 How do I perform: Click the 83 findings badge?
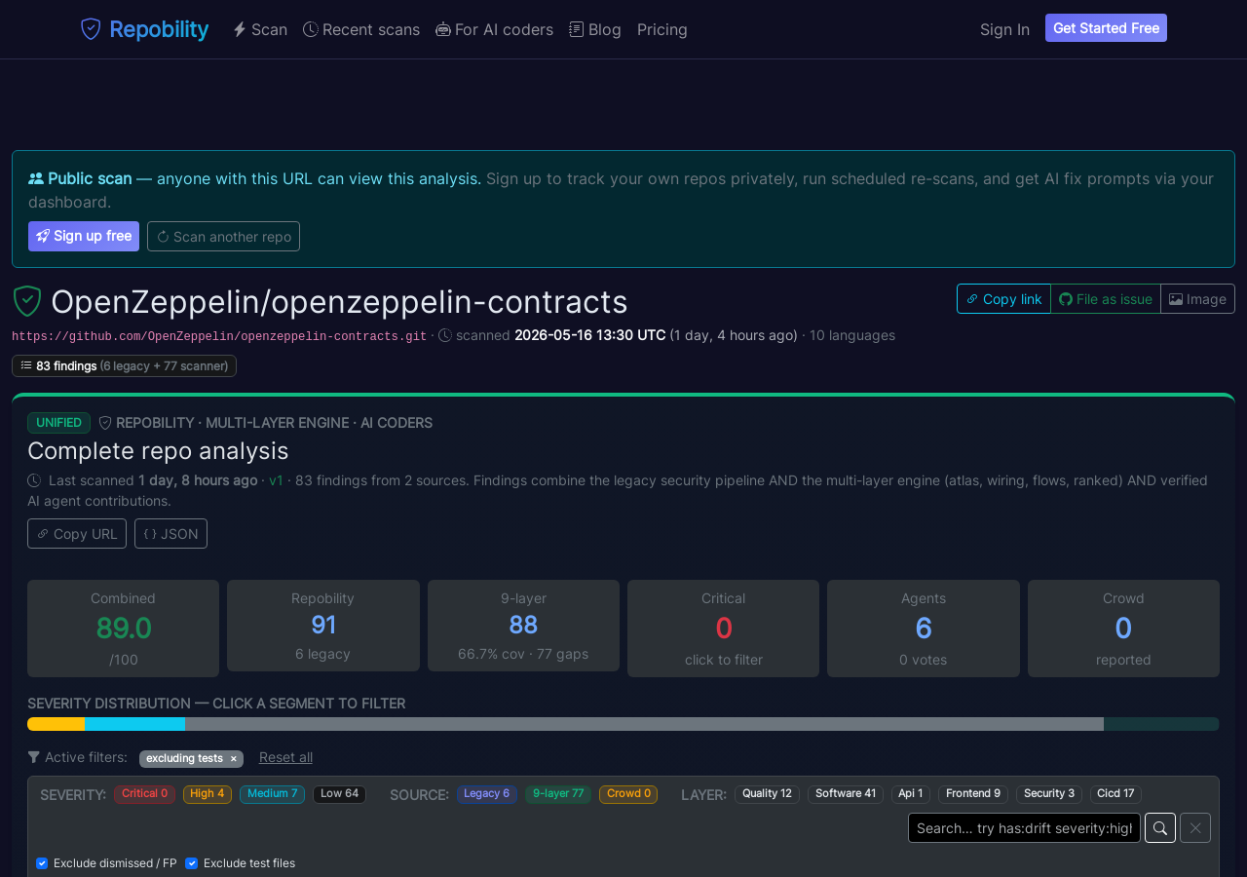coord(124,365)
